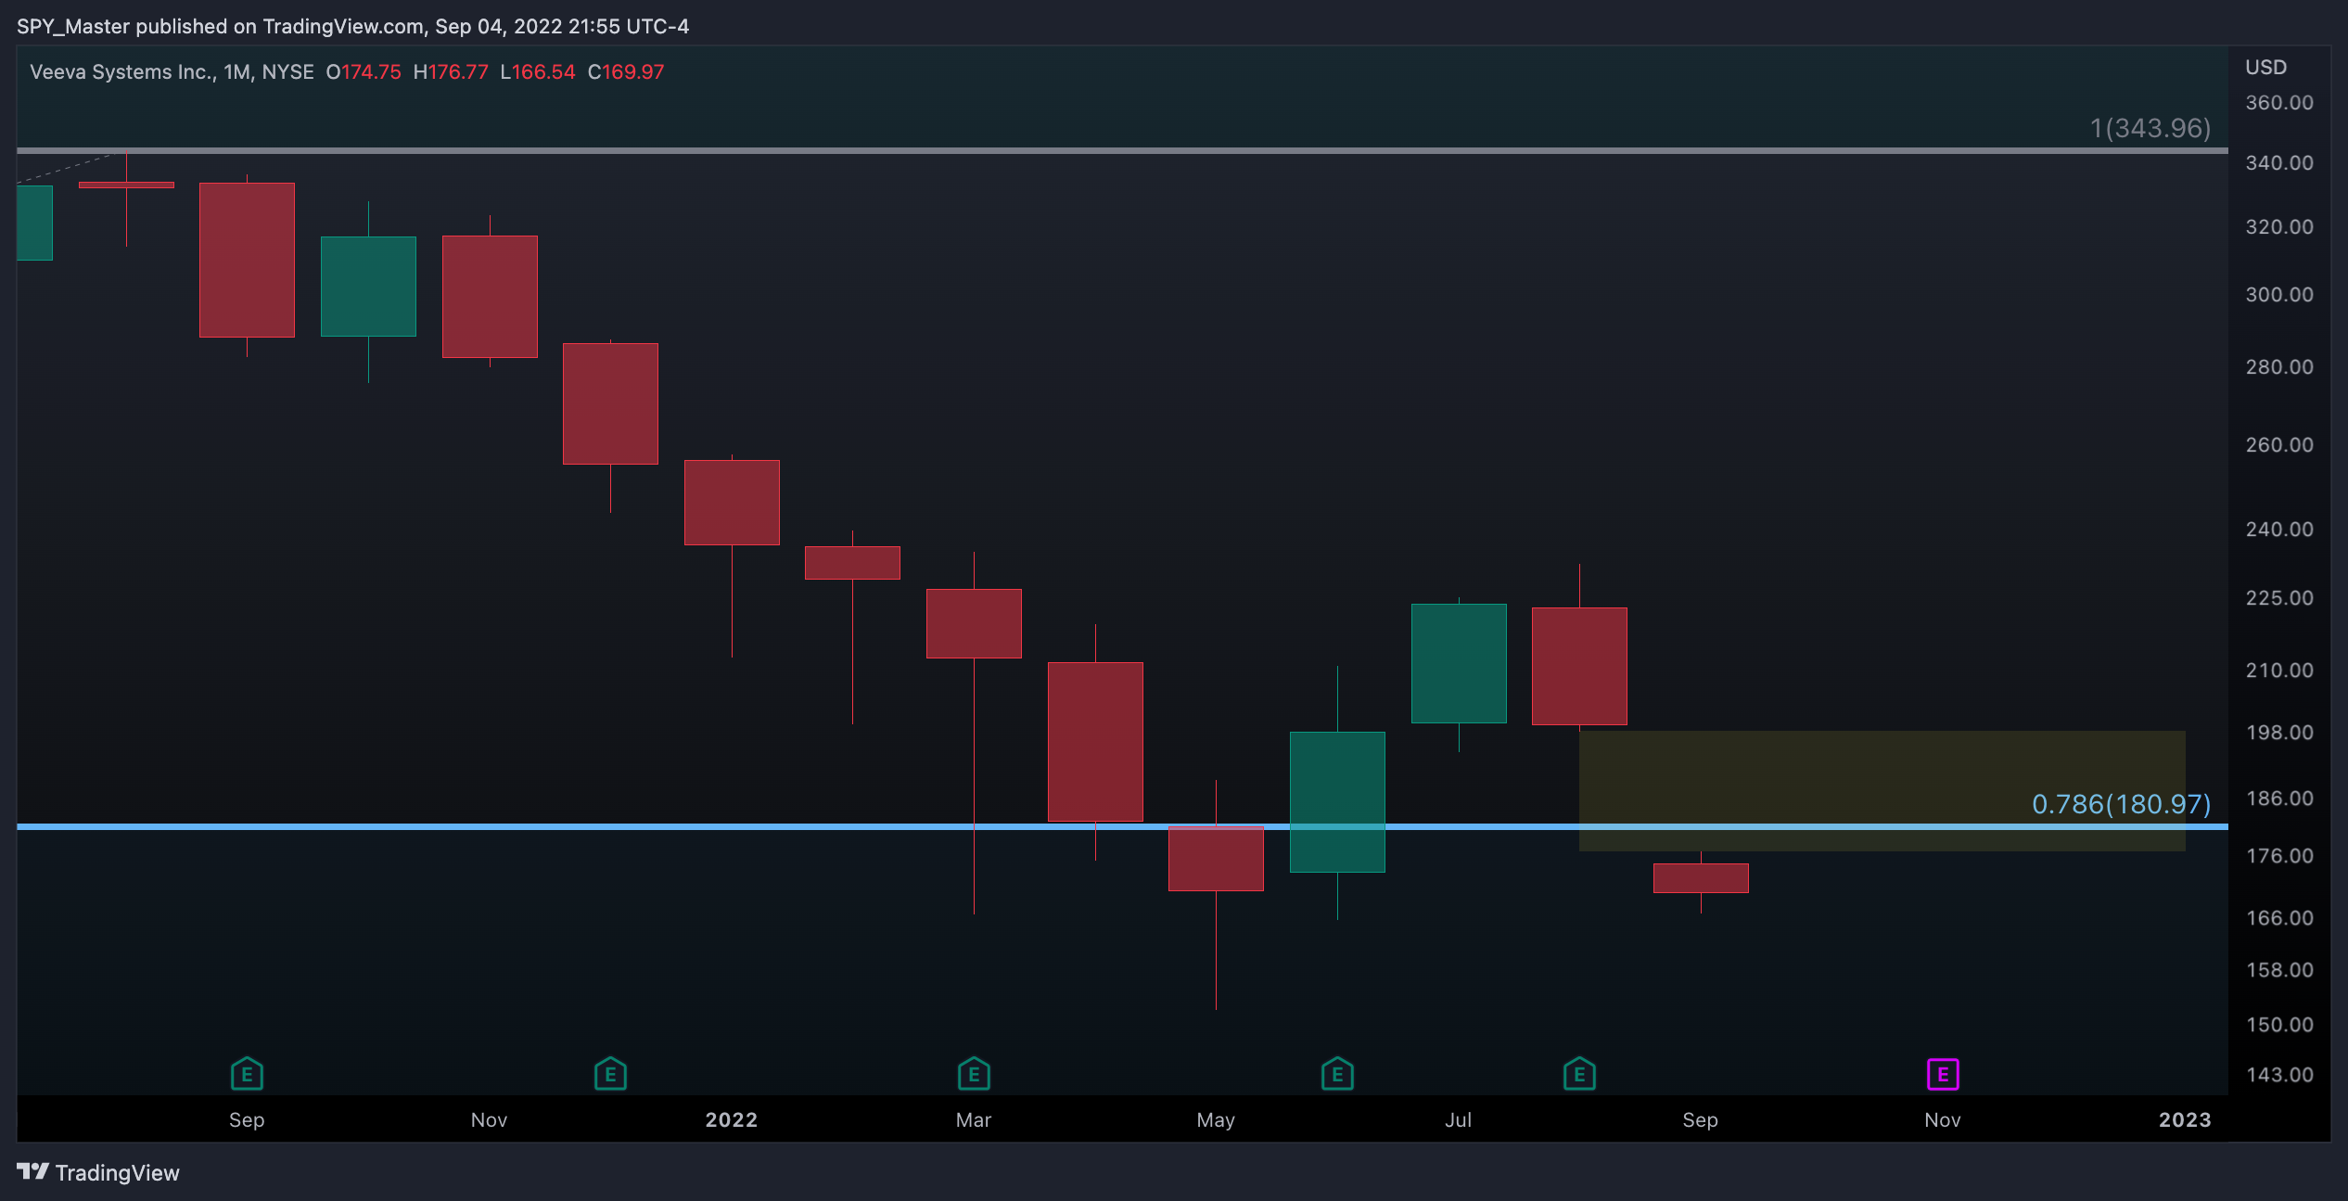Click the Jul label on the time axis
2348x1201 pixels.
click(x=1458, y=1119)
